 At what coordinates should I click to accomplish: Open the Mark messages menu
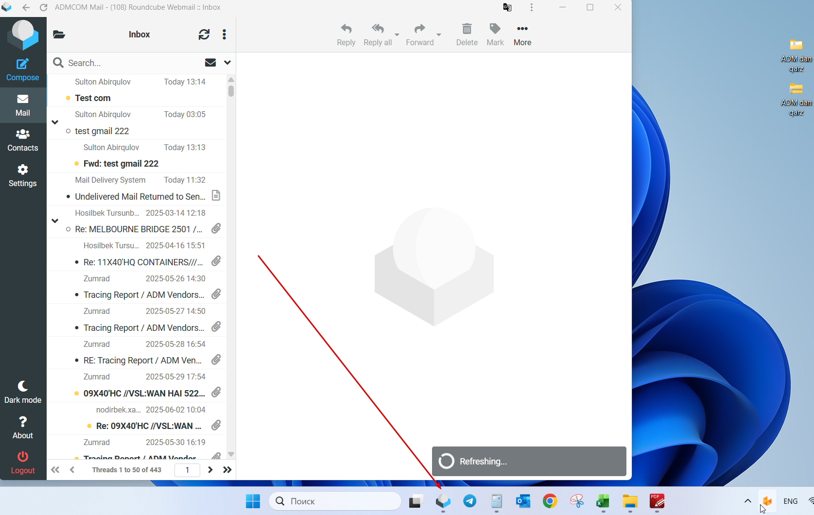[x=495, y=35]
